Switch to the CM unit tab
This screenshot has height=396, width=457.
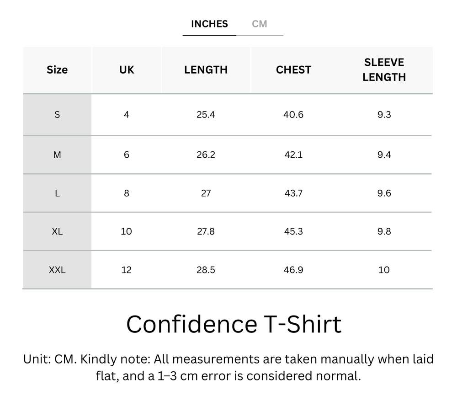point(260,24)
